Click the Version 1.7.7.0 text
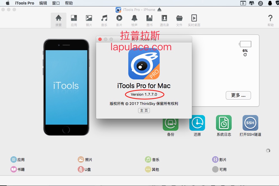 point(144,95)
